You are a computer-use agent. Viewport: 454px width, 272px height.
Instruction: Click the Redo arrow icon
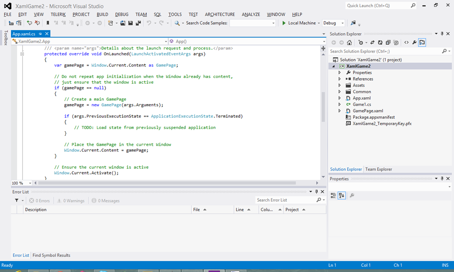point(161,23)
